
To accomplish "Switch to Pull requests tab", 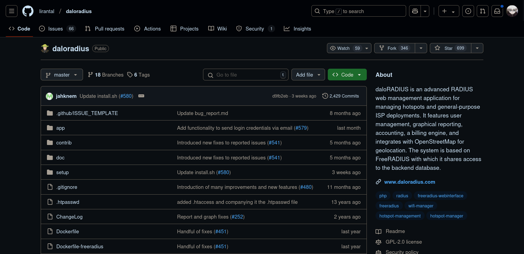I will click(x=105, y=29).
